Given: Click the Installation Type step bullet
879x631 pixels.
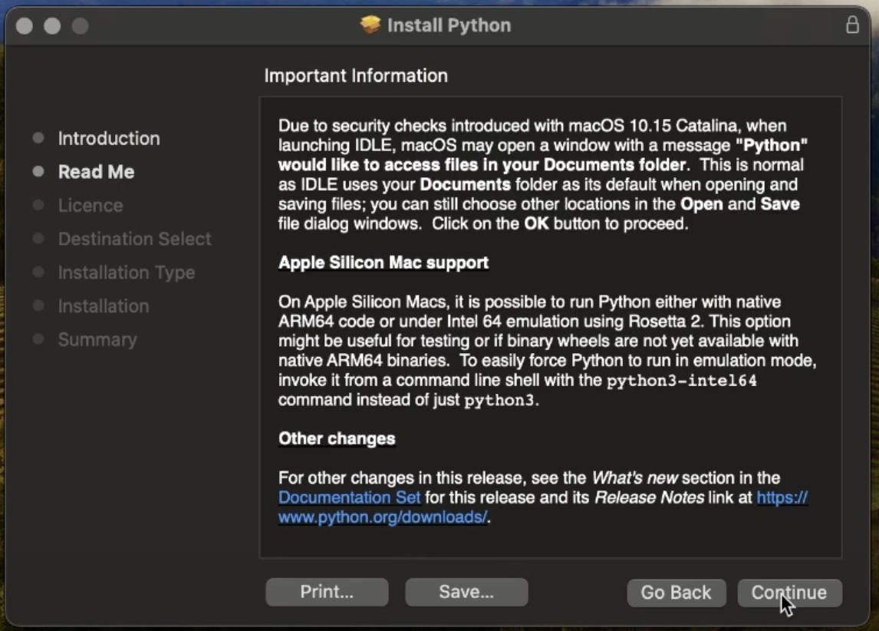Looking at the screenshot, I should (38, 273).
